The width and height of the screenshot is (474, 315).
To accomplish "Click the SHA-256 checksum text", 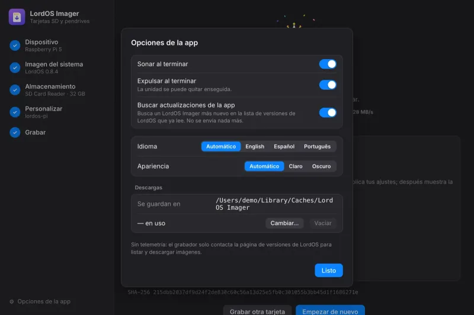I will tap(243, 292).
